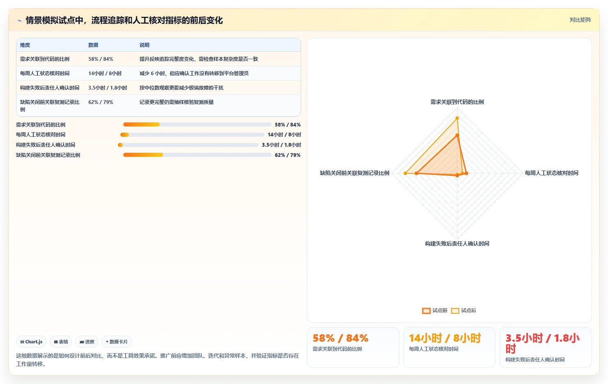Click the 62% / 79% value beside progress bar
608x384 pixels.
288,155
